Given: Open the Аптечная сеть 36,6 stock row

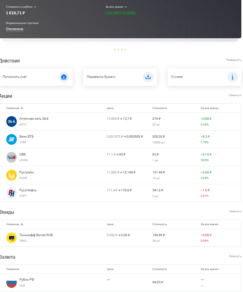Looking at the screenshot, I should point(121,122).
